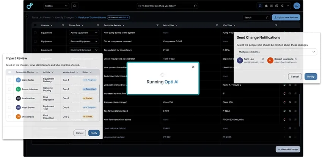Image resolution: width=330 pixels, height=157 pixels.
Task: Check Impact Review select-all checkbox
Action: point(9,72)
